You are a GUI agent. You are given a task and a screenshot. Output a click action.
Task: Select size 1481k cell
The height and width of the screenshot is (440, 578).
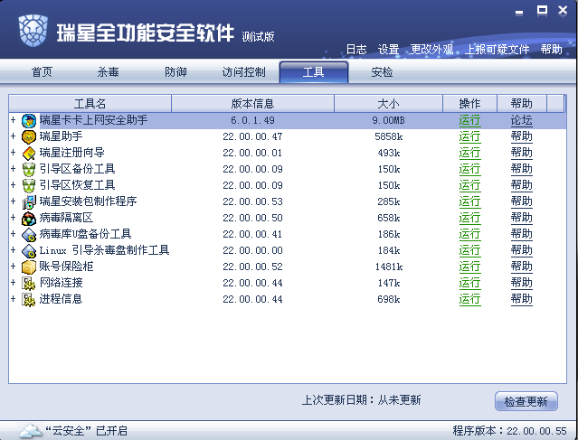tap(389, 267)
